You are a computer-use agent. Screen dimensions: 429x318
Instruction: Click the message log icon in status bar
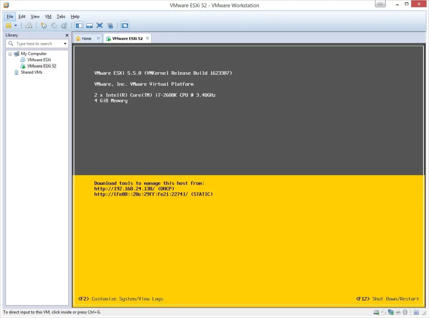pyautogui.click(x=416, y=312)
